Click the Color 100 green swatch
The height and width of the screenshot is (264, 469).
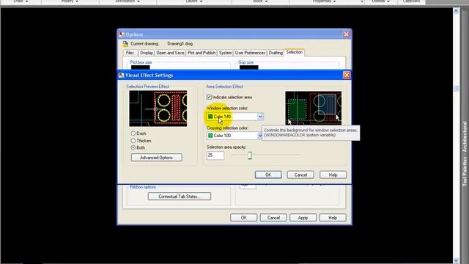pos(210,136)
